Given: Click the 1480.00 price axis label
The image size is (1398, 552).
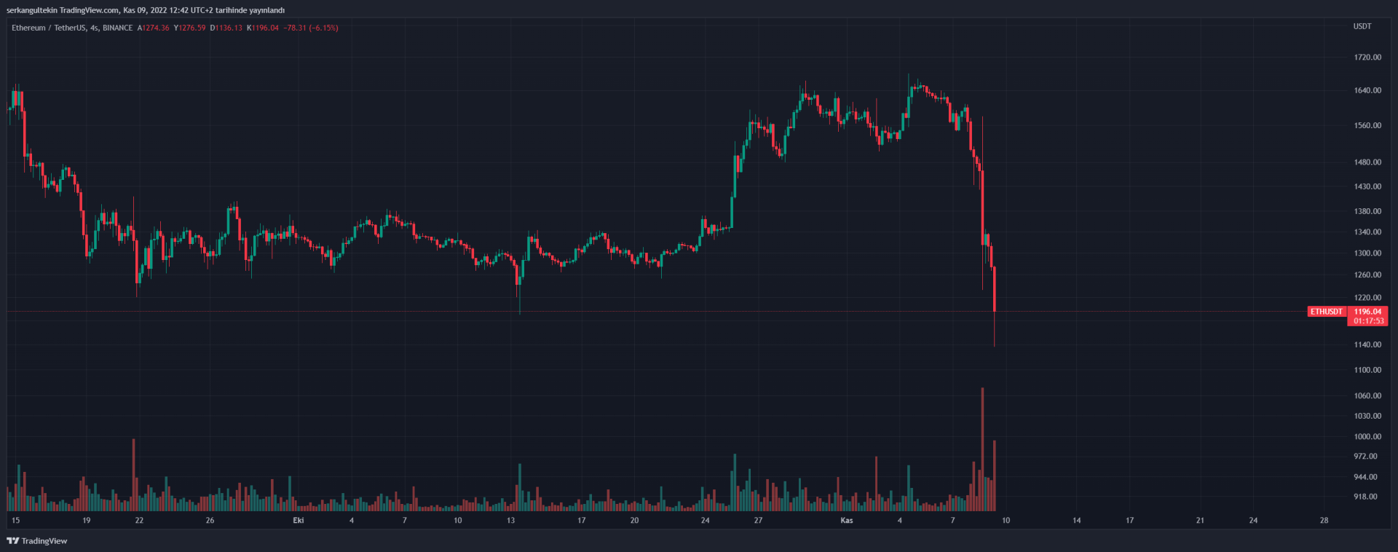Looking at the screenshot, I should pos(1367,162).
